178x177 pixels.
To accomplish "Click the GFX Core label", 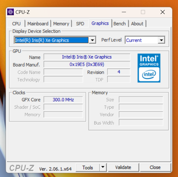I will (x=31, y=100).
